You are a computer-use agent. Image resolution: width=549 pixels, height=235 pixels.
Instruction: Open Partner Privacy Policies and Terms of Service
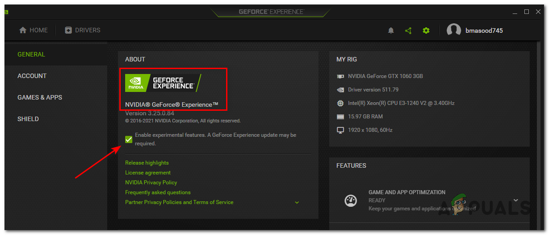pyautogui.click(x=179, y=202)
